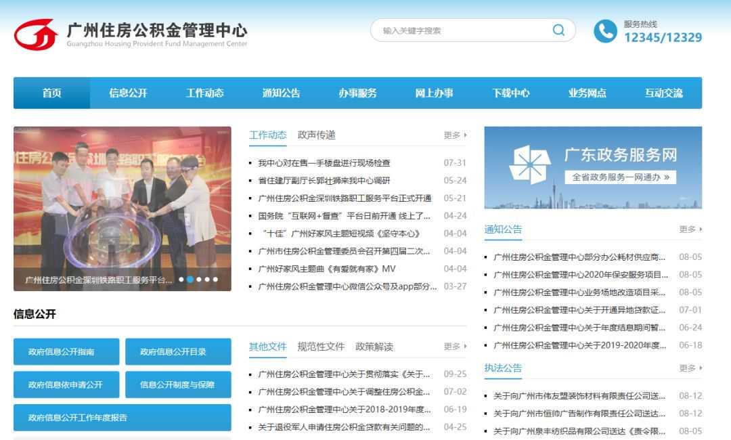Select 首页 in the navigation bar
The image size is (731, 440).
(50, 93)
